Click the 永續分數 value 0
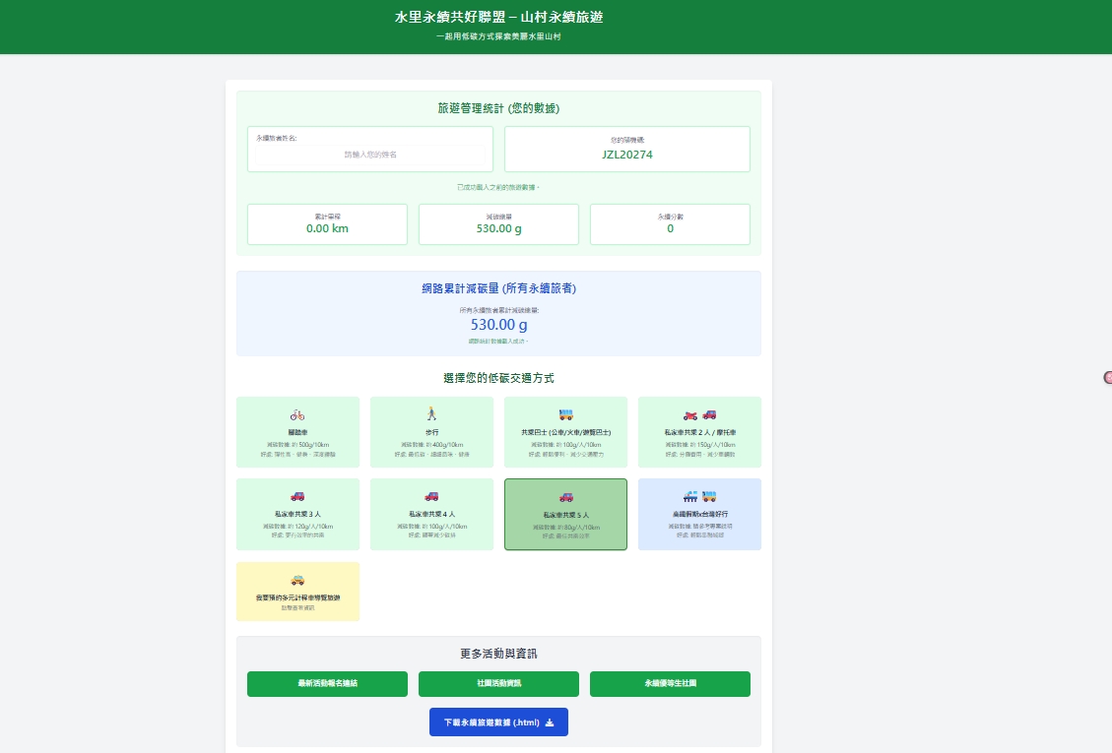This screenshot has height=753, width=1112. tap(670, 228)
